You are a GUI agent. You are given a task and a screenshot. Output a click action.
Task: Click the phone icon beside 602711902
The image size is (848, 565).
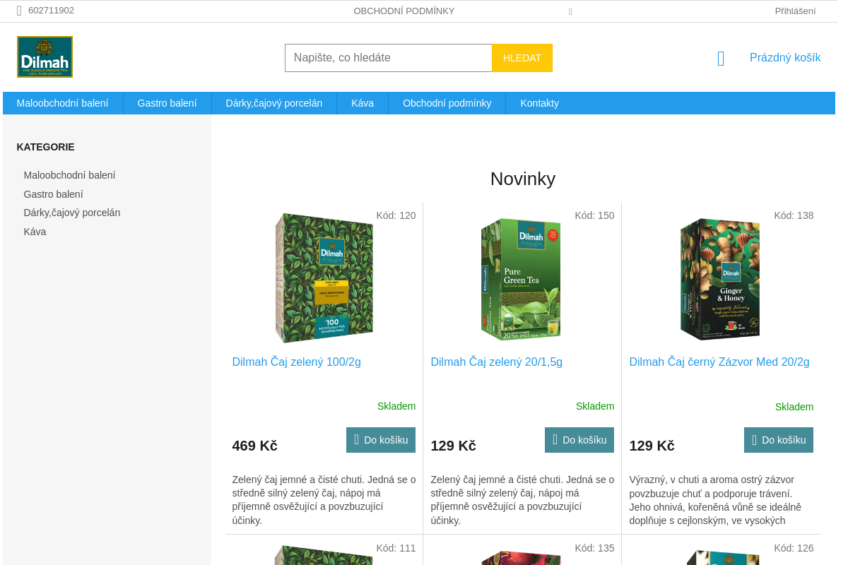[19, 11]
